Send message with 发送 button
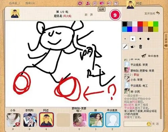The image size is (168, 132). [x=155, y=124]
